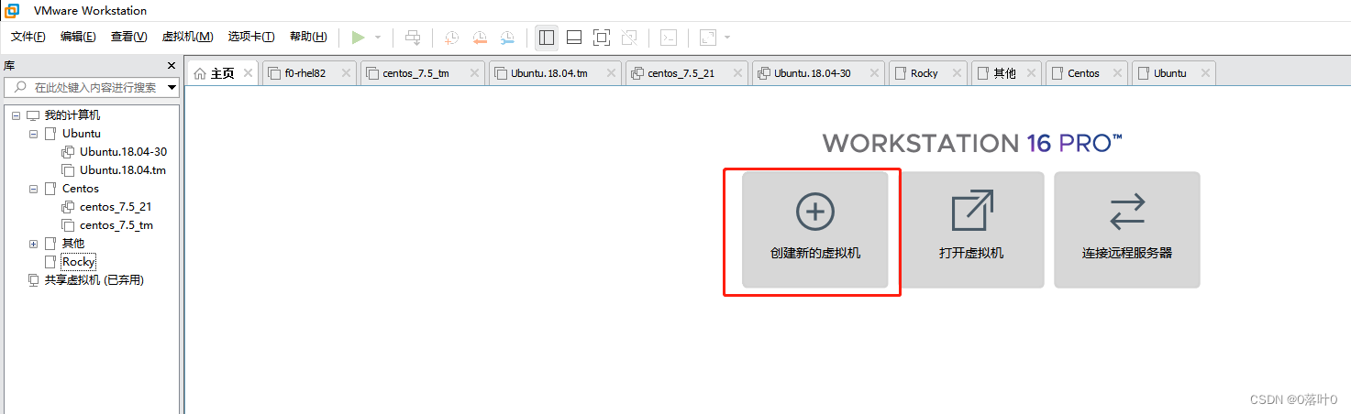Screen dimensions: 1351x414
Task: Select the Ubuntu folder label in library
Action: pos(81,134)
